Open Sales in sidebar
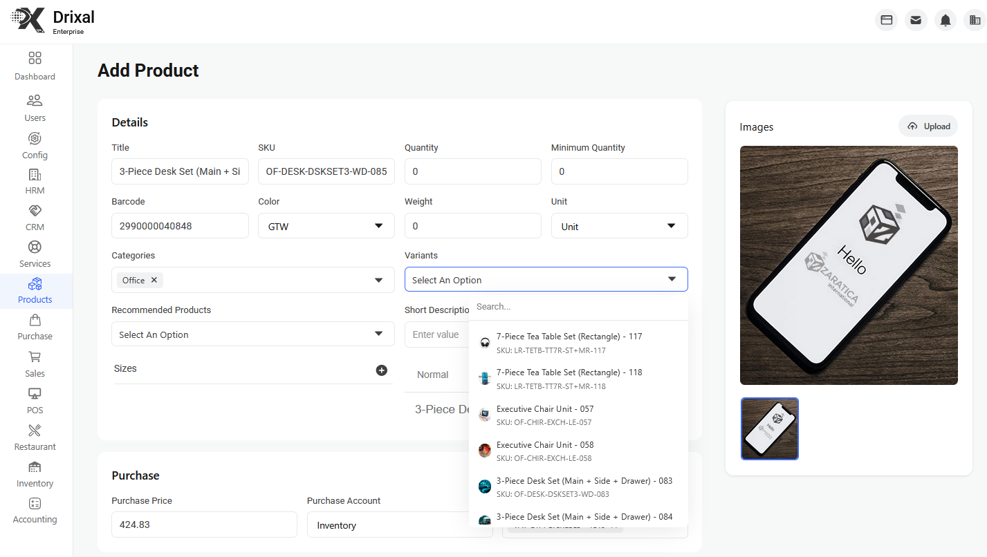Image resolution: width=987 pixels, height=557 pixels. [x=35, y=364]
